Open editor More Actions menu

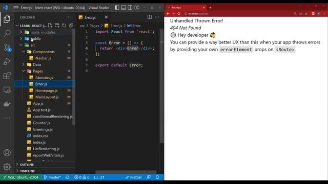(x=157, y=17)
